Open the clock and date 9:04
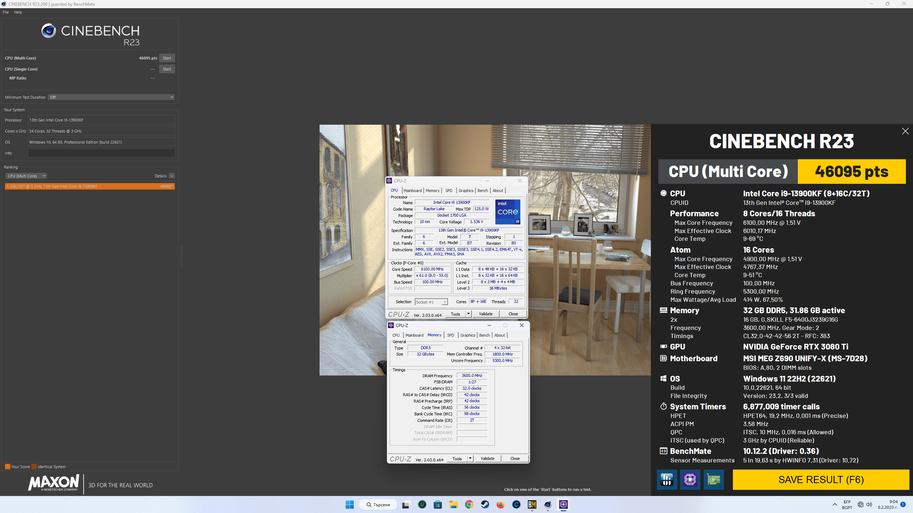Viewport: 913px width, 513px height. point(888,504)
